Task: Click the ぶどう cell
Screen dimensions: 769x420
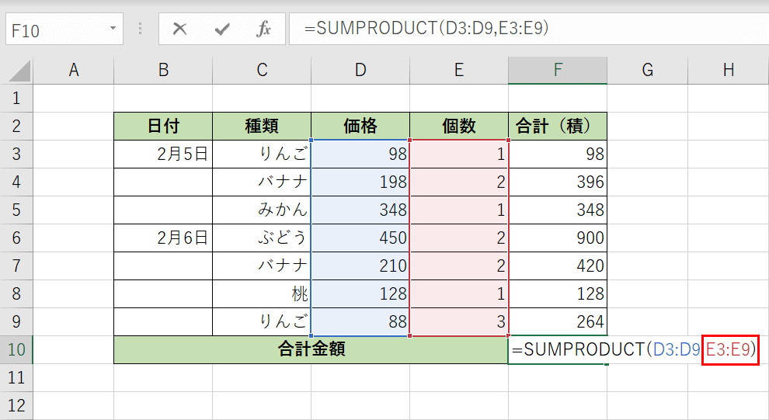Action: [x=262, y=238]
